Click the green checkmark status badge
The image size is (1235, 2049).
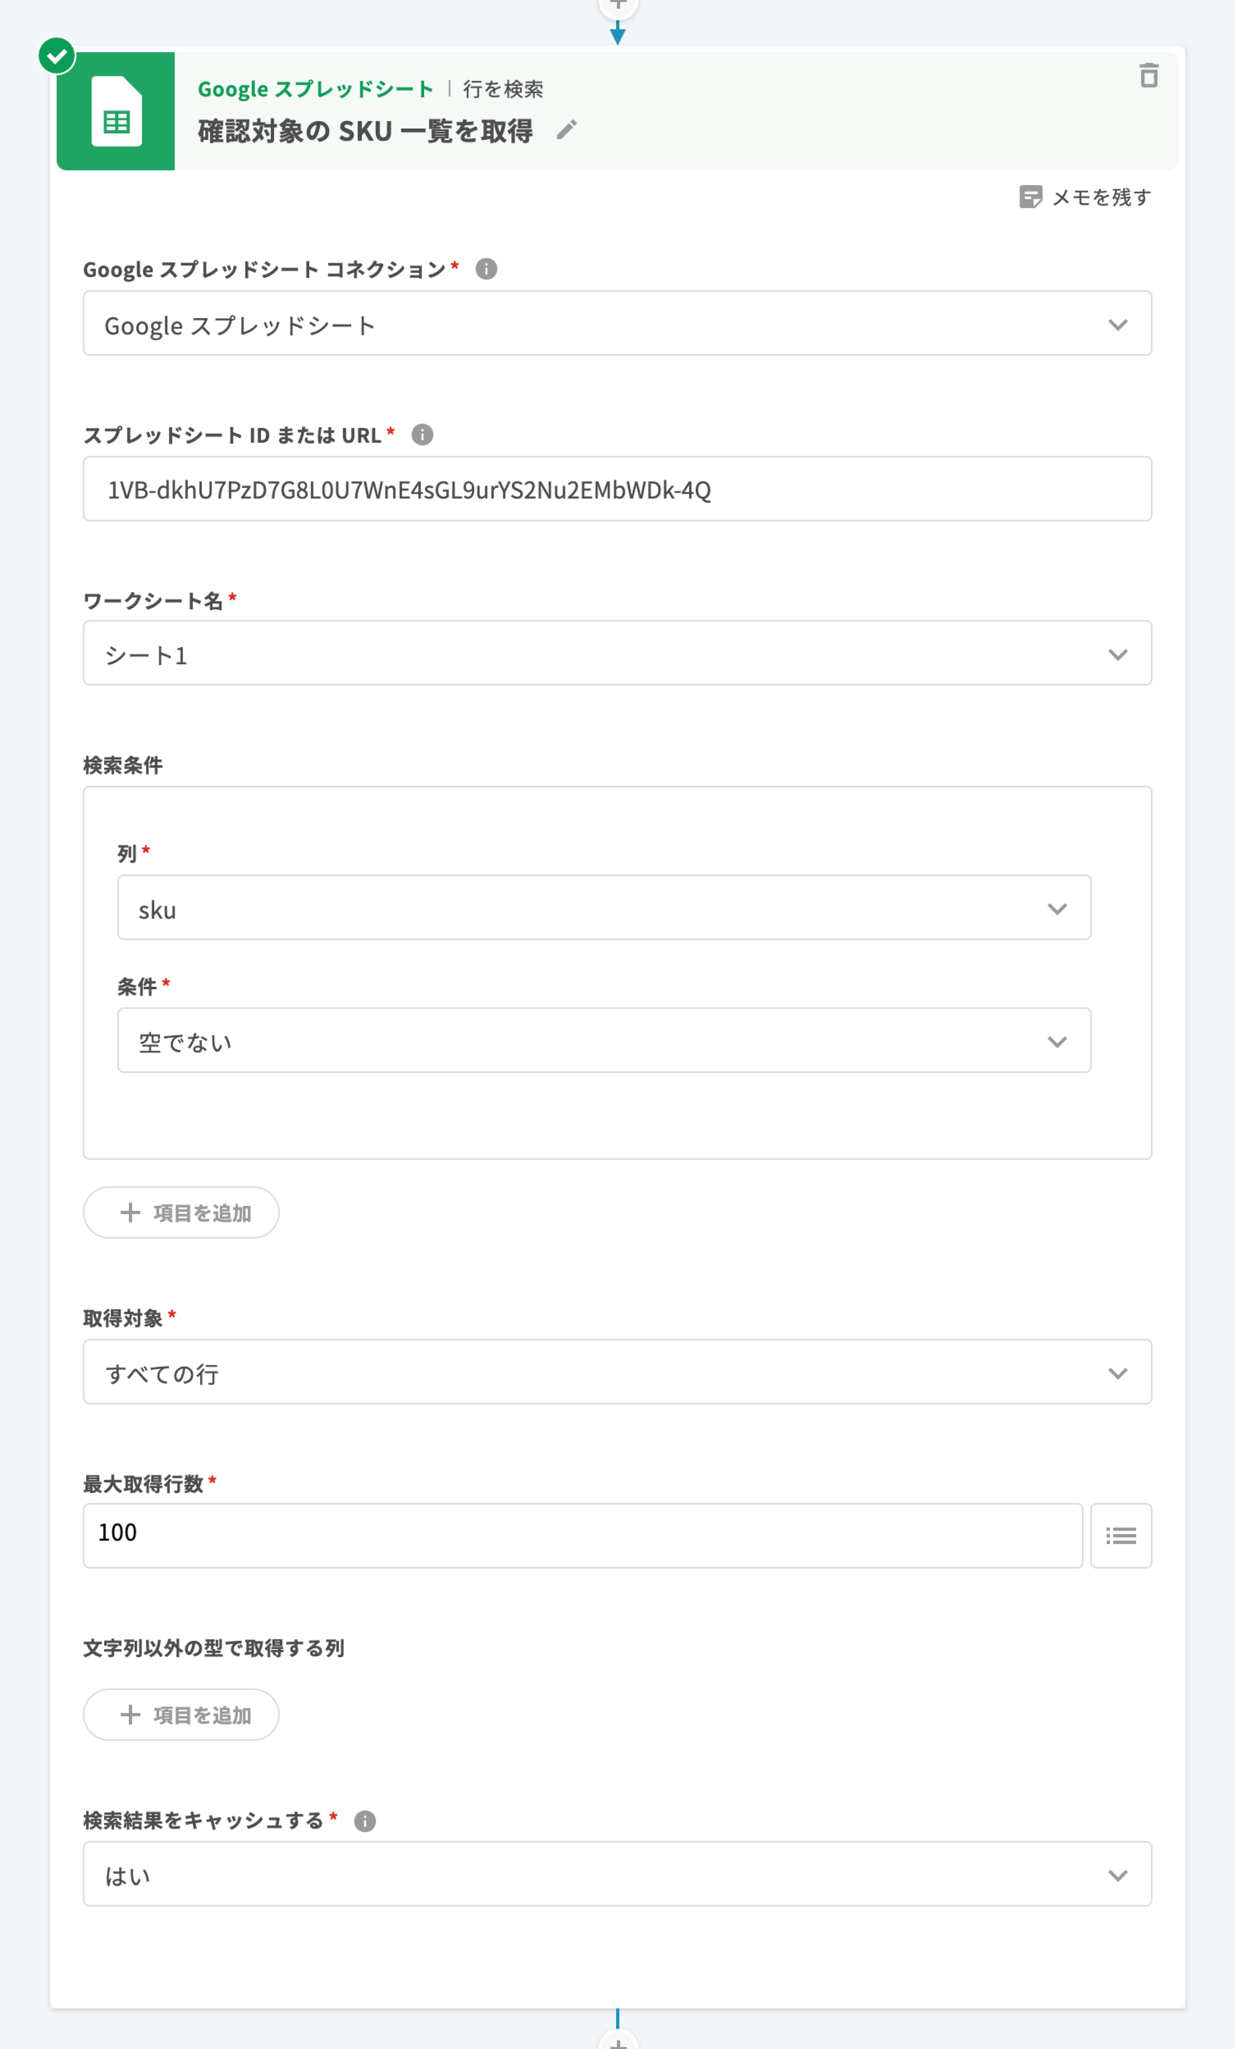56,55
